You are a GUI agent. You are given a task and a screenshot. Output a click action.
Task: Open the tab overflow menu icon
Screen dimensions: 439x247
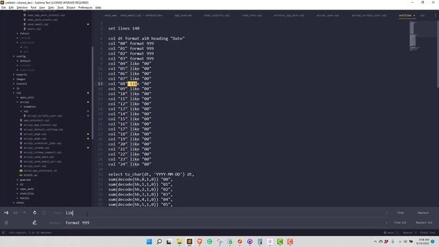(436, 15)
